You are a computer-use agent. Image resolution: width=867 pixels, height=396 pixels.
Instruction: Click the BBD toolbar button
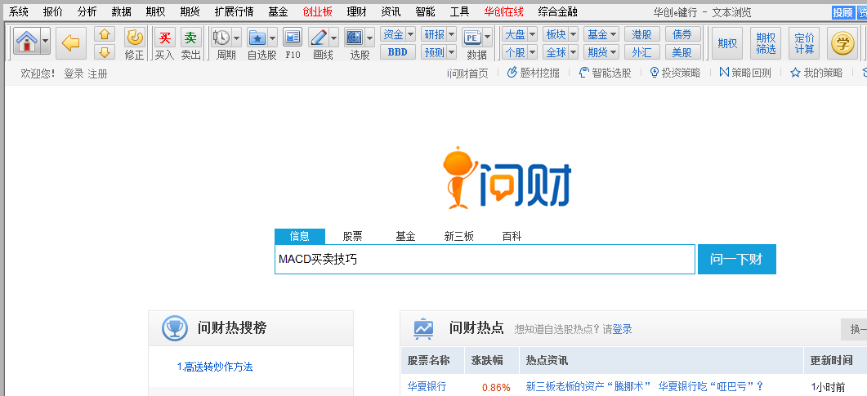pyautogui.click(x=398, y=52)
